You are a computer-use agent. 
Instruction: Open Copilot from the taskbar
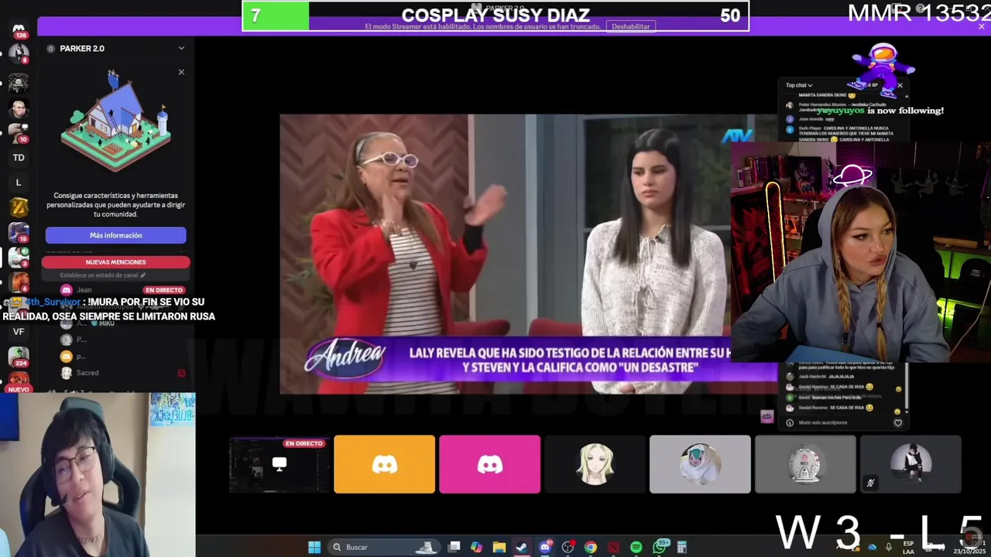476,547
